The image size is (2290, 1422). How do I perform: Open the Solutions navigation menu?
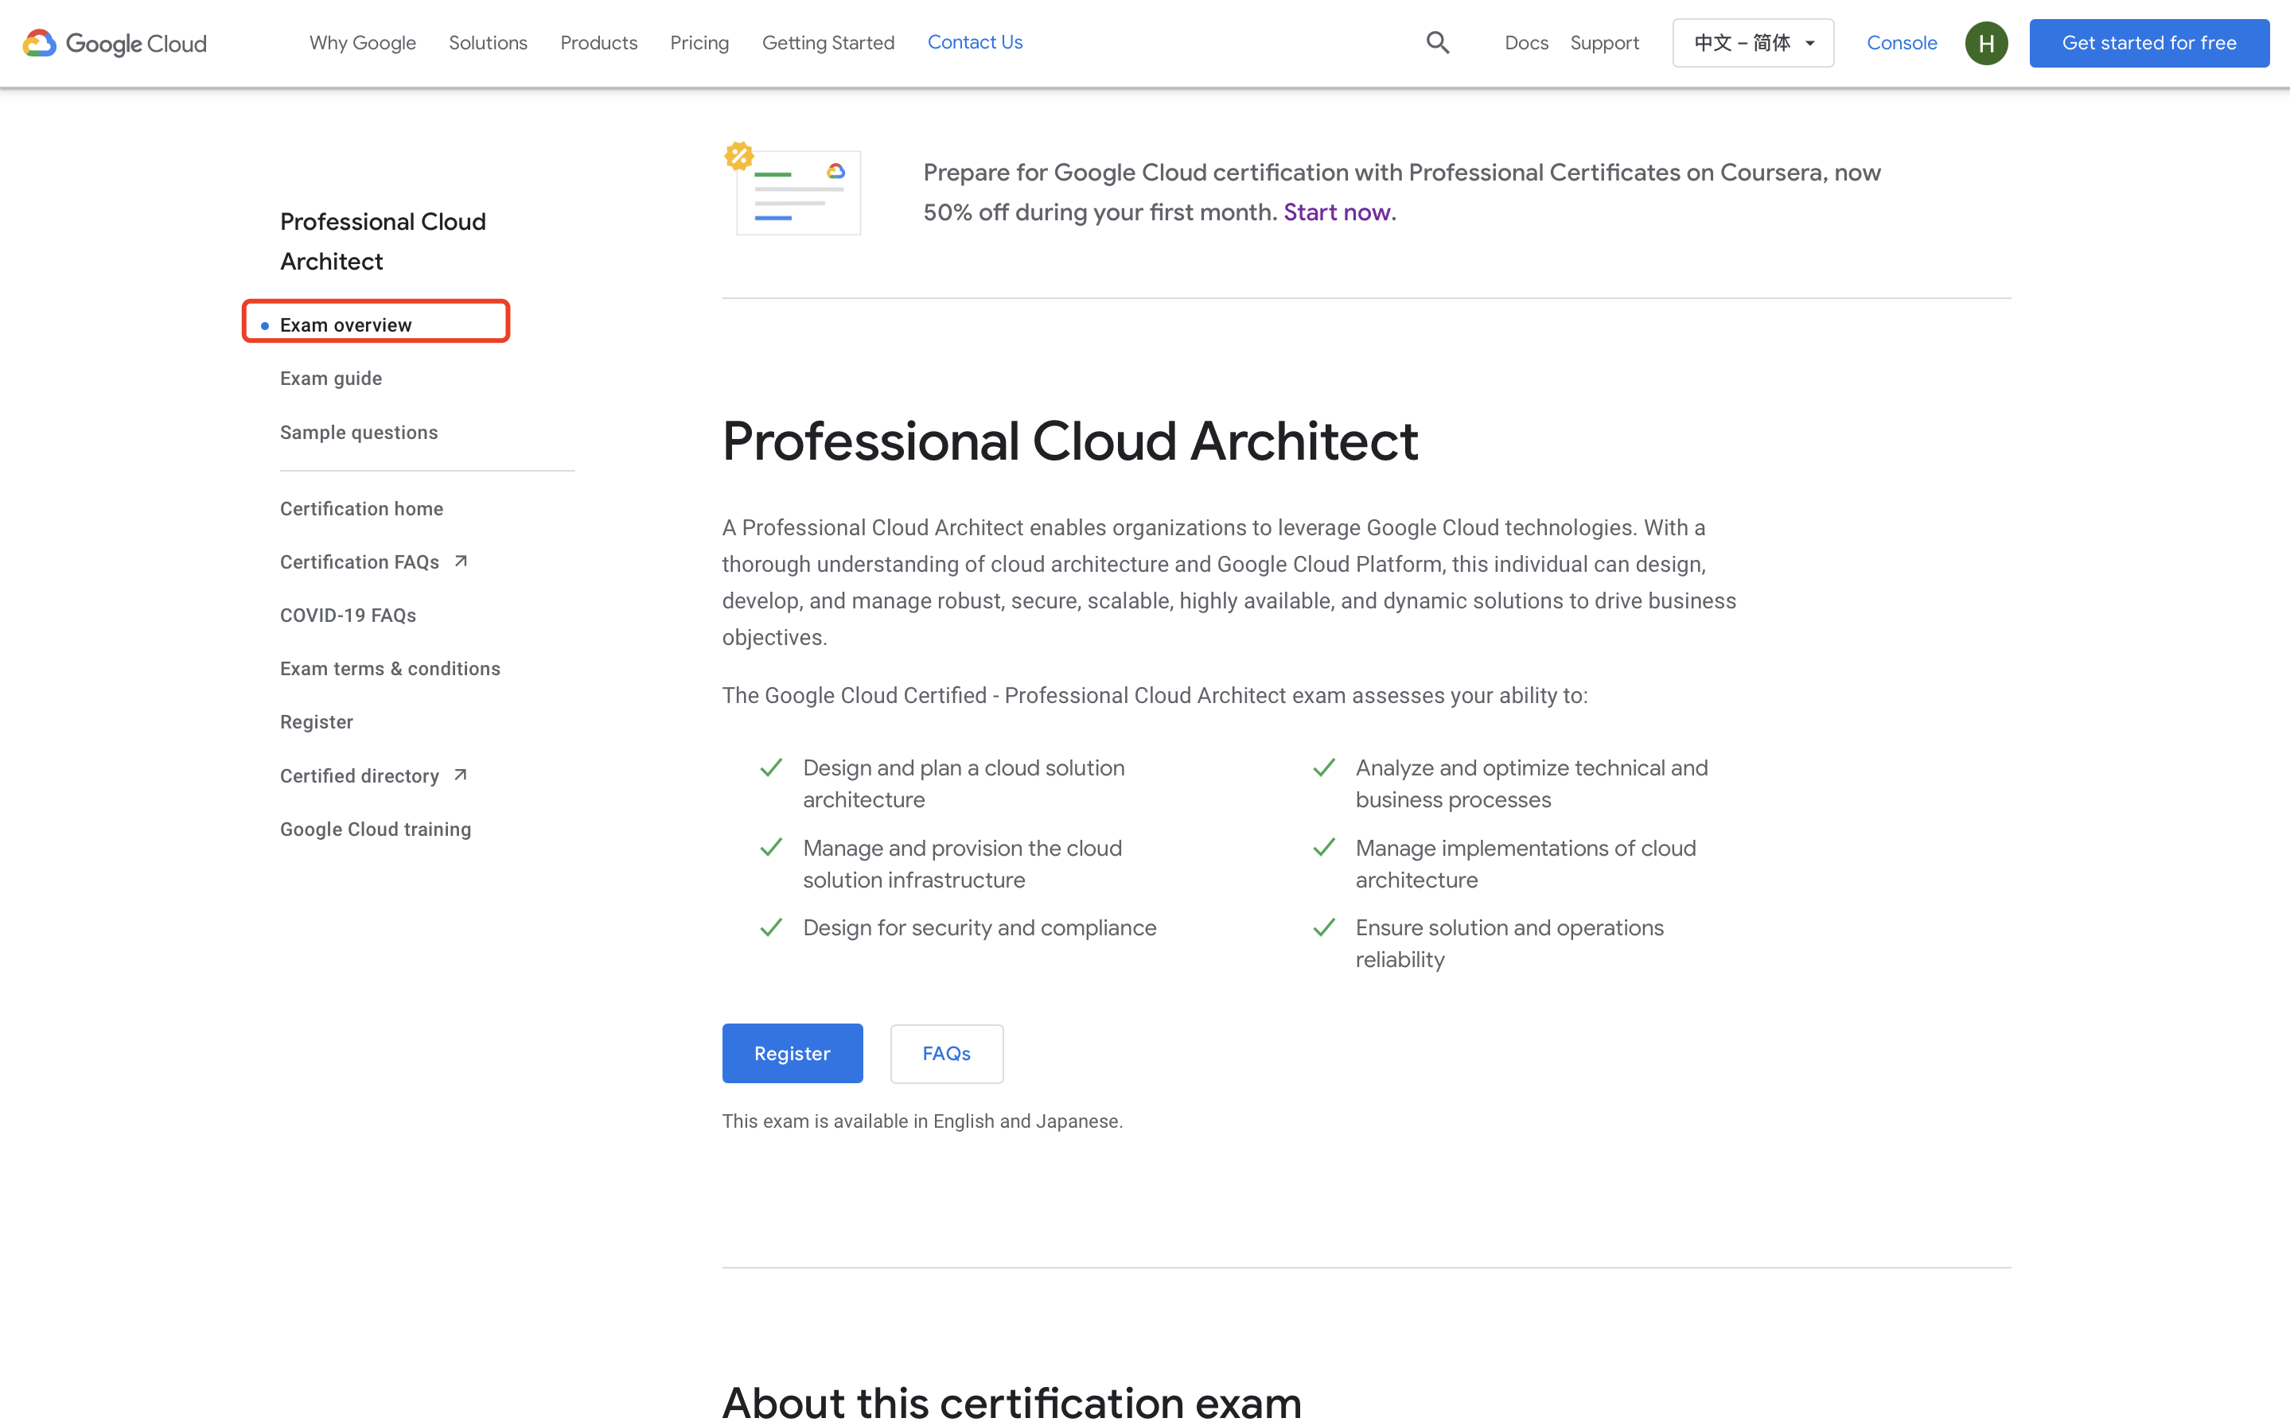[487, 42]
